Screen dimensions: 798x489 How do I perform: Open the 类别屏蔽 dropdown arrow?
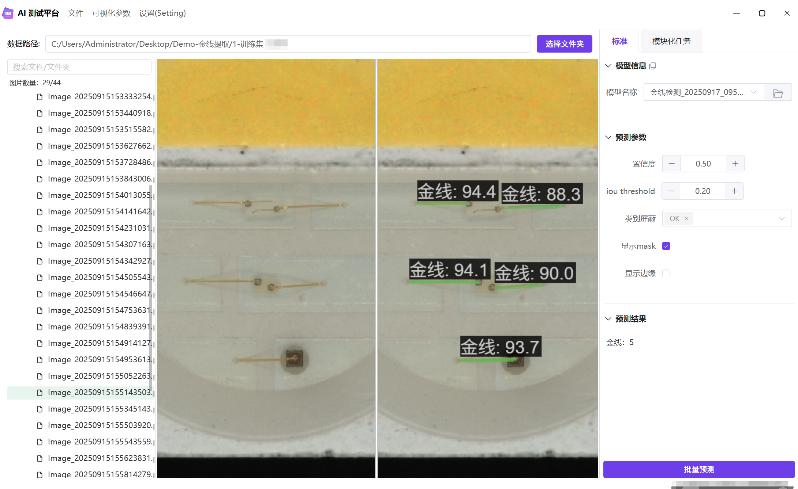point(782,218)
